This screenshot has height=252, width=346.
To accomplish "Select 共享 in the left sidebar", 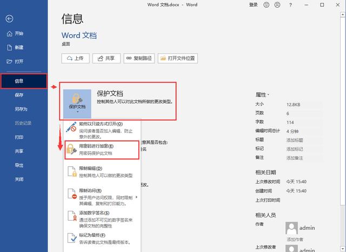I will (19, 151).
